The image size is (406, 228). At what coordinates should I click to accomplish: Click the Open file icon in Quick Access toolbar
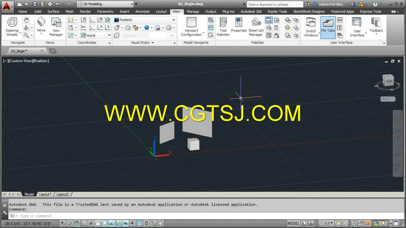[x=27, y=4]
